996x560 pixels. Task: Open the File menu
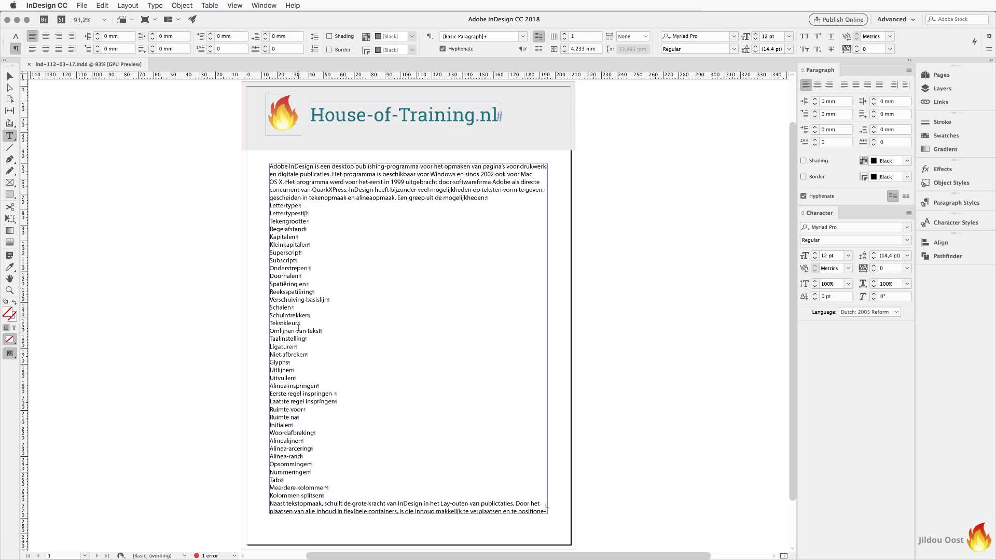(x=82, y=5)
